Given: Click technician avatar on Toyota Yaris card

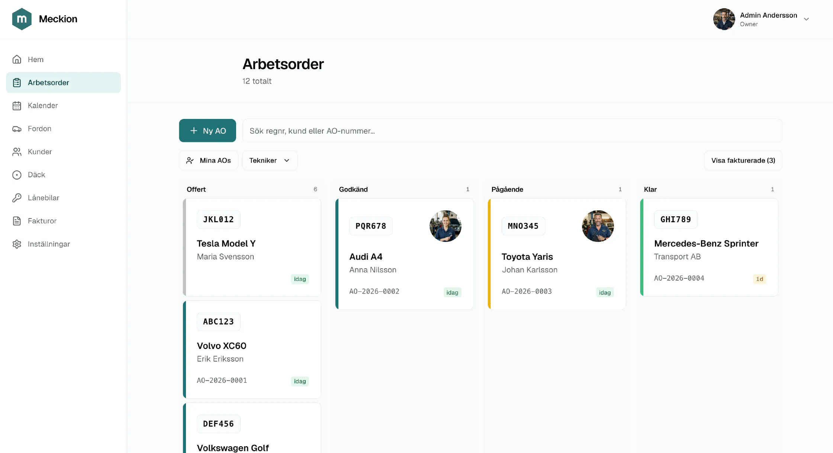Looking at the screenshot, I should click(x=598, y=226).
